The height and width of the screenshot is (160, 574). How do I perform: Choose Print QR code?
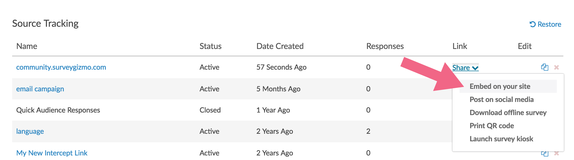click(492, 126)
